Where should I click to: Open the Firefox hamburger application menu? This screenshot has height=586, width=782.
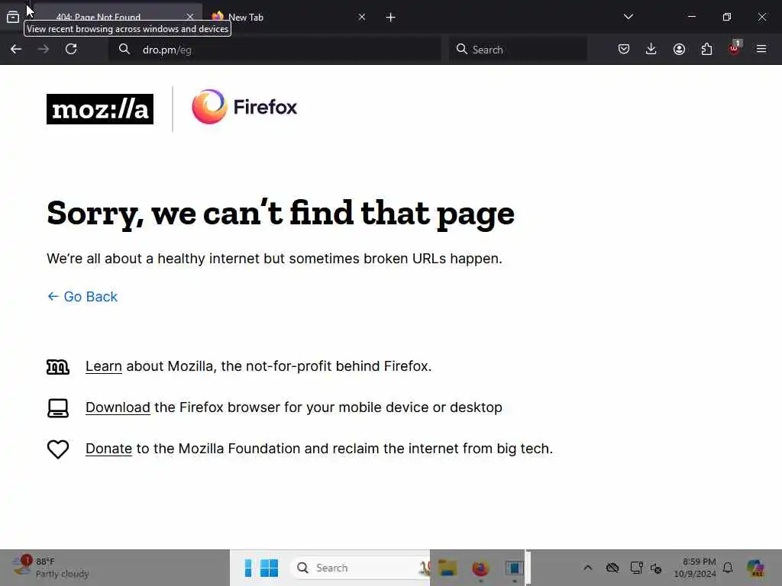coord(761,49)
